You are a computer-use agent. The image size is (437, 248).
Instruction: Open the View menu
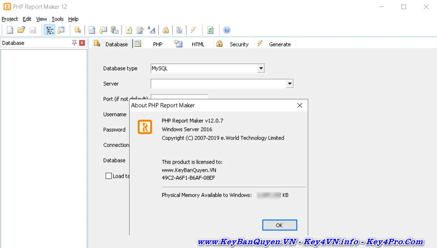[42, 19]
